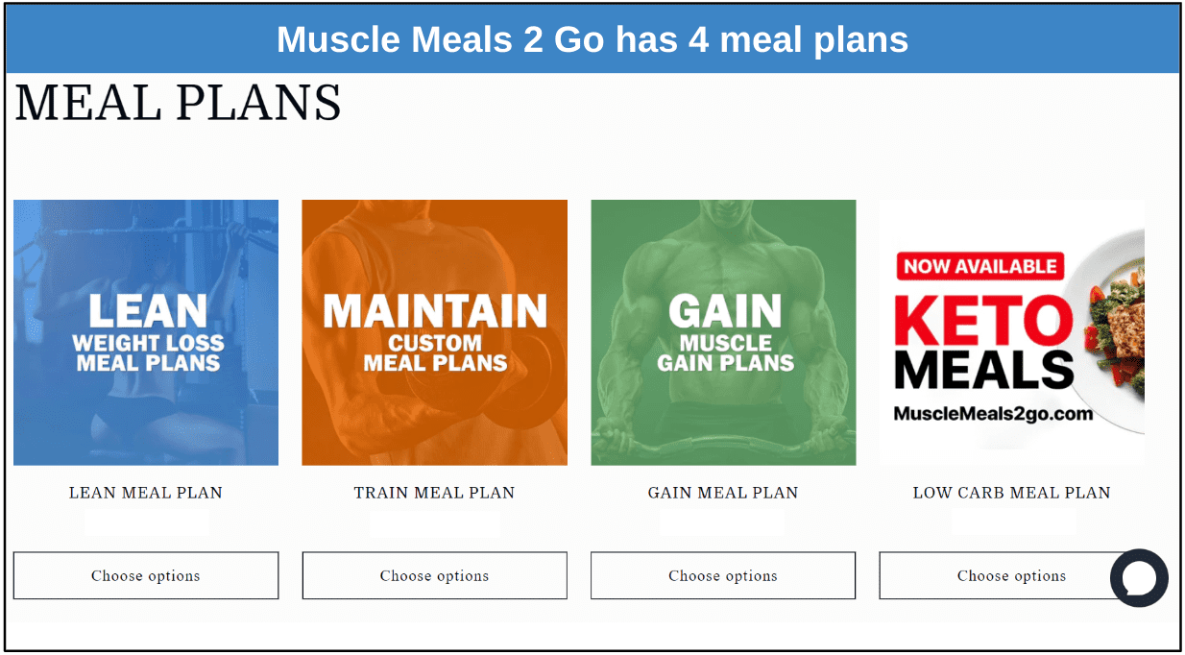Open the TRAIN MEAL PLAN title link
1185x655 pixels.
tap(435, 493)
